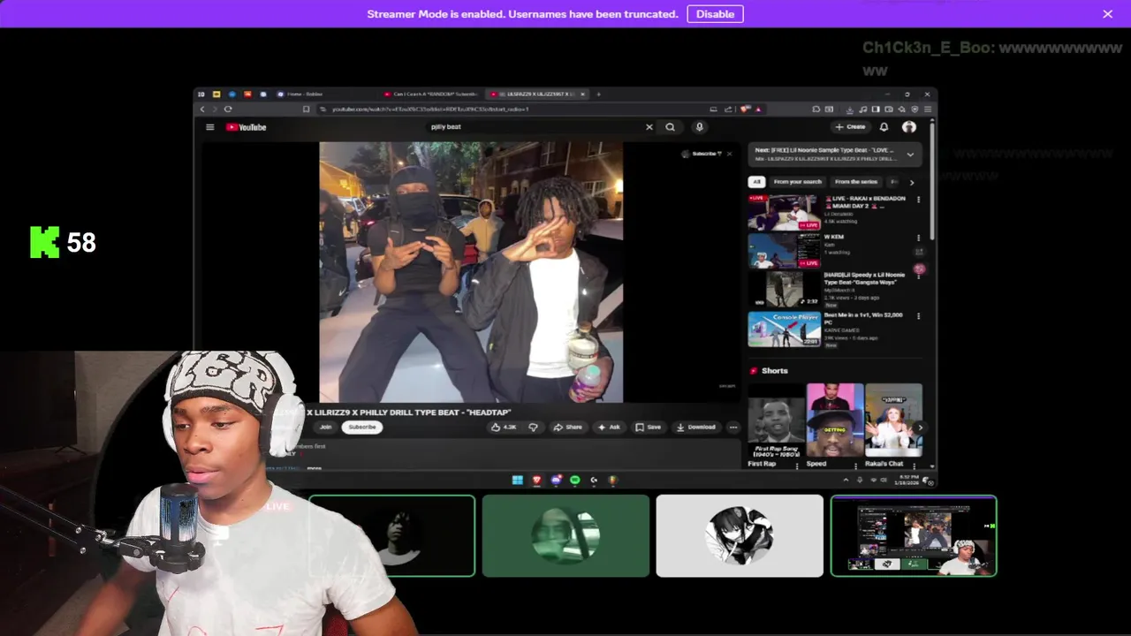Select the 'From the series' chip
The image size is (1131, 636).
856,182
